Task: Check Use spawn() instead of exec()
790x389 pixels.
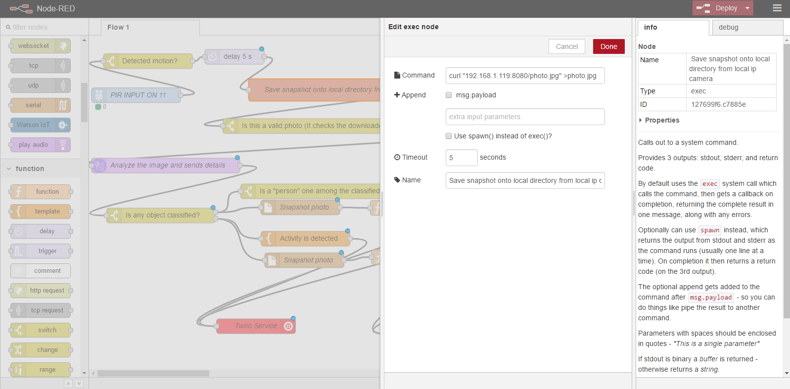Action: point(449,136)
